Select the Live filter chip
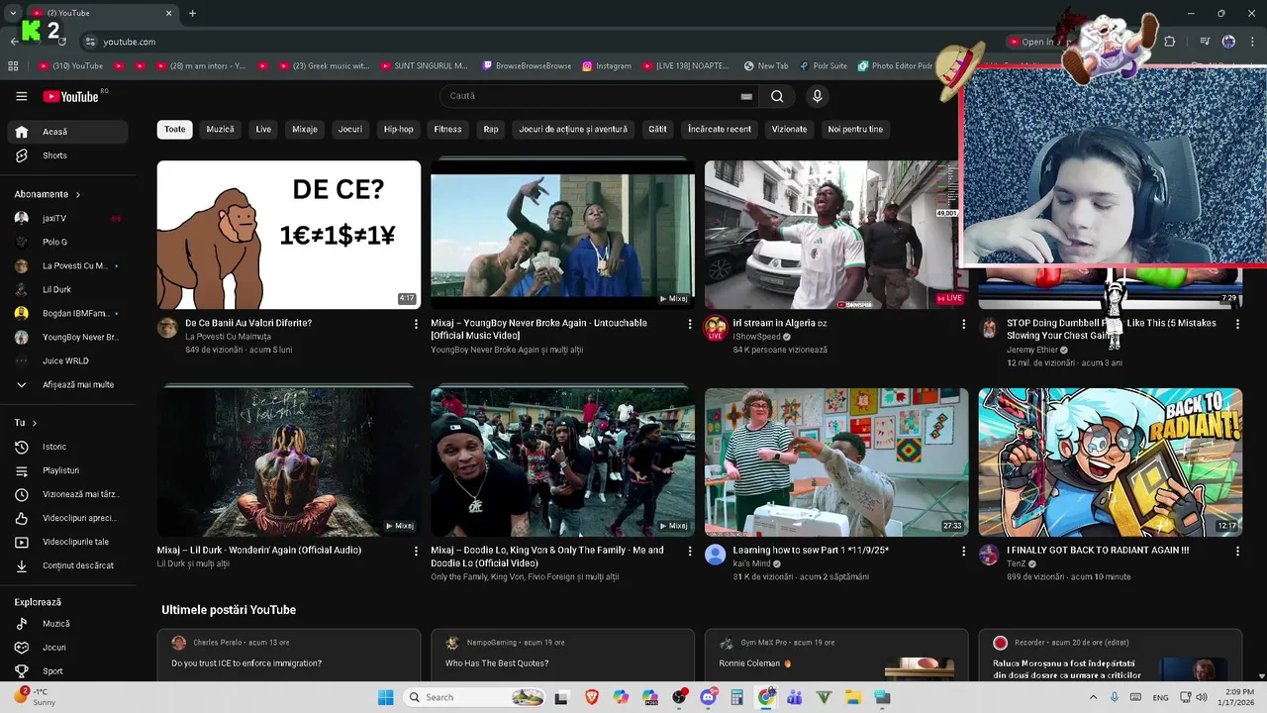 tap(263, 130)
